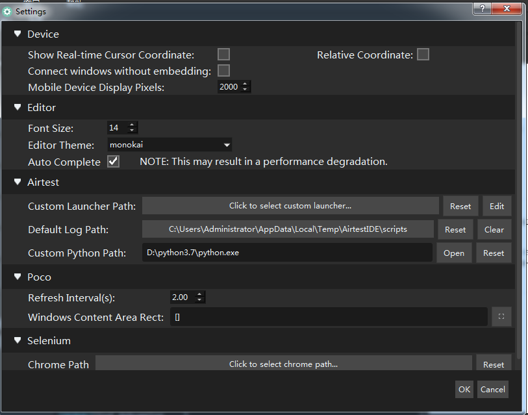
Task: Click the "Selenium" section heading text
Action: pyautogui.click(x=49, y=340)
